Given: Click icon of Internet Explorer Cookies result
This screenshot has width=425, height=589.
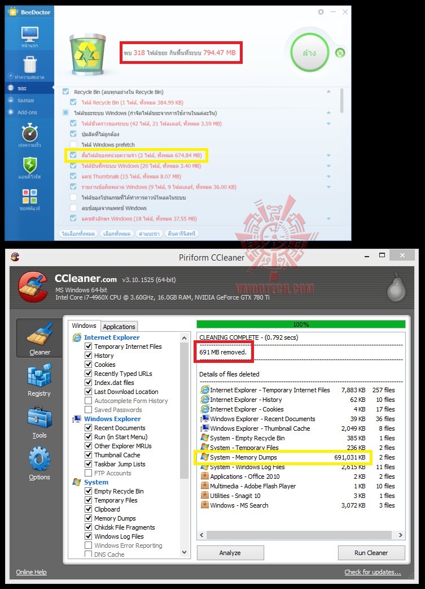Looking at the screenshot, I should click(205, 409).
